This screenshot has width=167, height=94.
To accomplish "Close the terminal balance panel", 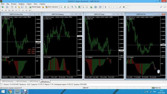I will pyautogui.click(x=1, y=84).
